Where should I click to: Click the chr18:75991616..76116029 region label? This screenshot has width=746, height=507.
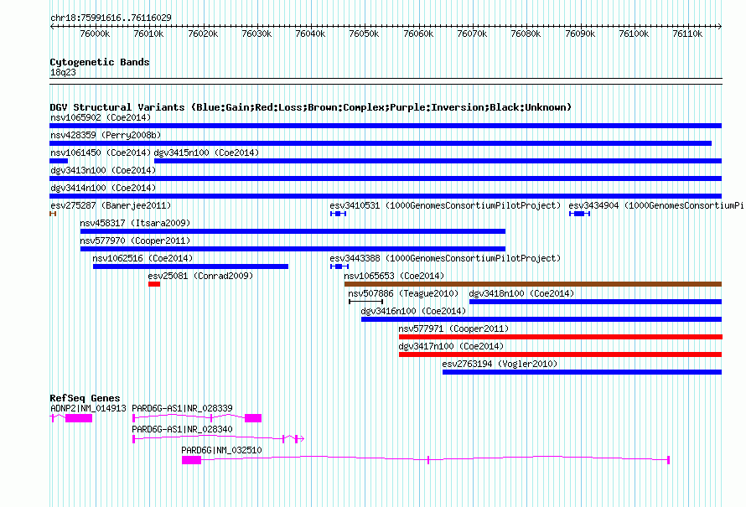(111, 18)
